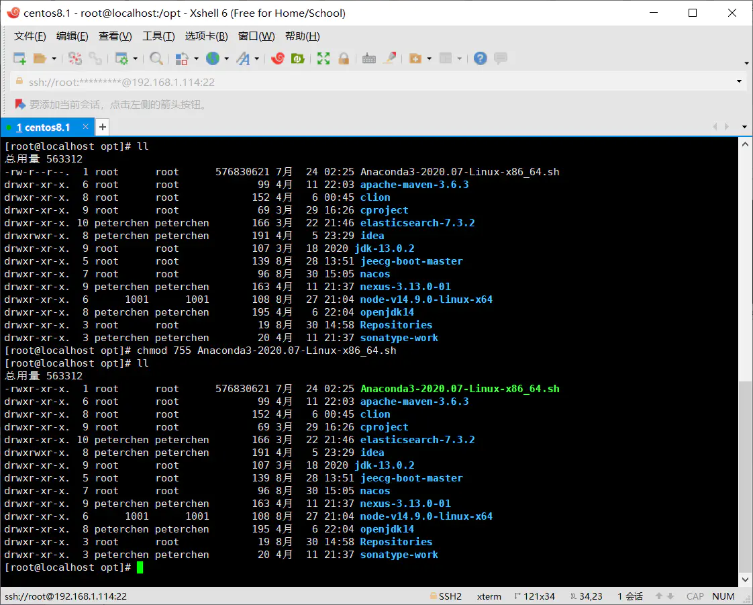
Task: Open the 工具(T) menu
Action: [x=158, y=36]
